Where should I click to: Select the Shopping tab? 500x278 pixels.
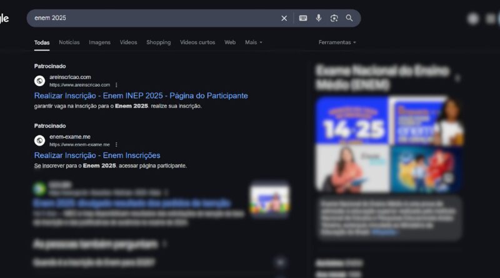pyautogui.click(x=158, y=42)
